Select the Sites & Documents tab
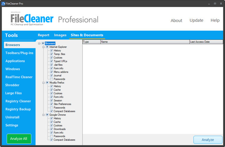The image size is (225, 147). (87, 35)
